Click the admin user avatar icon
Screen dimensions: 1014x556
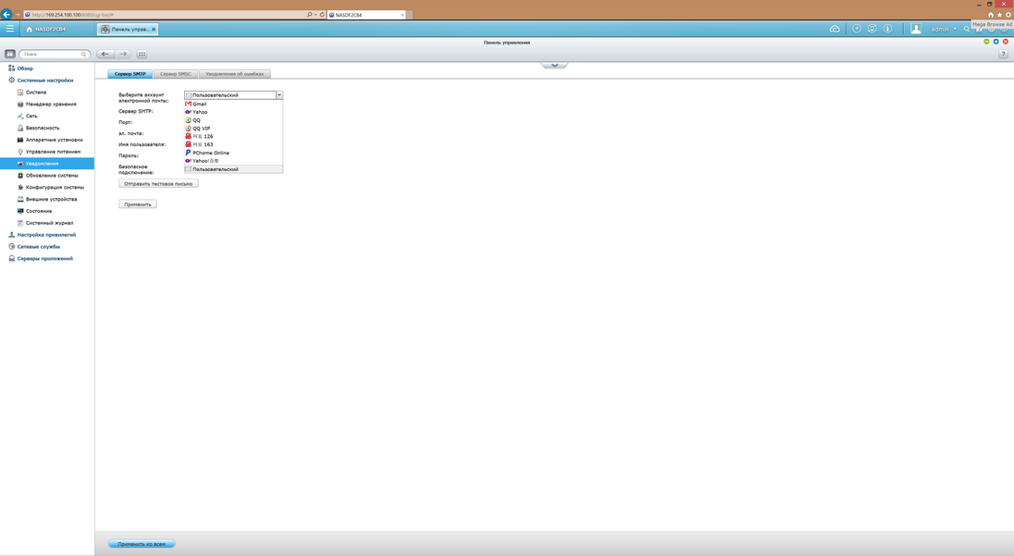pyautogui.click(x=916, y=29)
